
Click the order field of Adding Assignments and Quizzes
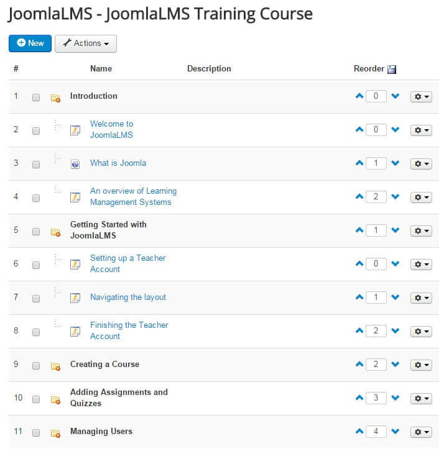click(x=376, y=397)
